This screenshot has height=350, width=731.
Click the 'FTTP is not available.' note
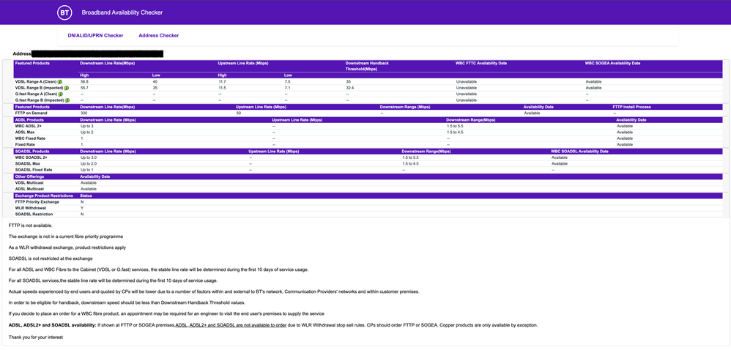tap(30, 226)
